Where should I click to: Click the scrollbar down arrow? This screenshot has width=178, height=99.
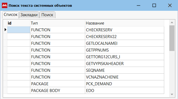[x=172, y=94]
